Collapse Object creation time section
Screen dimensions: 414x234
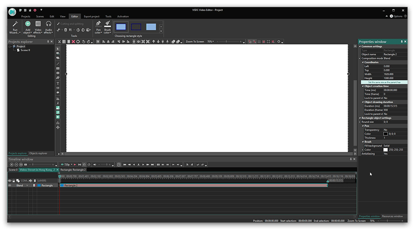363,86
